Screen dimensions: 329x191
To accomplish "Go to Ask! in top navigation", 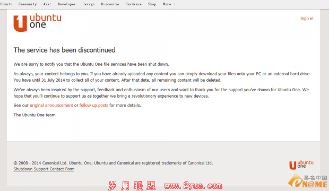I will click(x=47, y=4).
